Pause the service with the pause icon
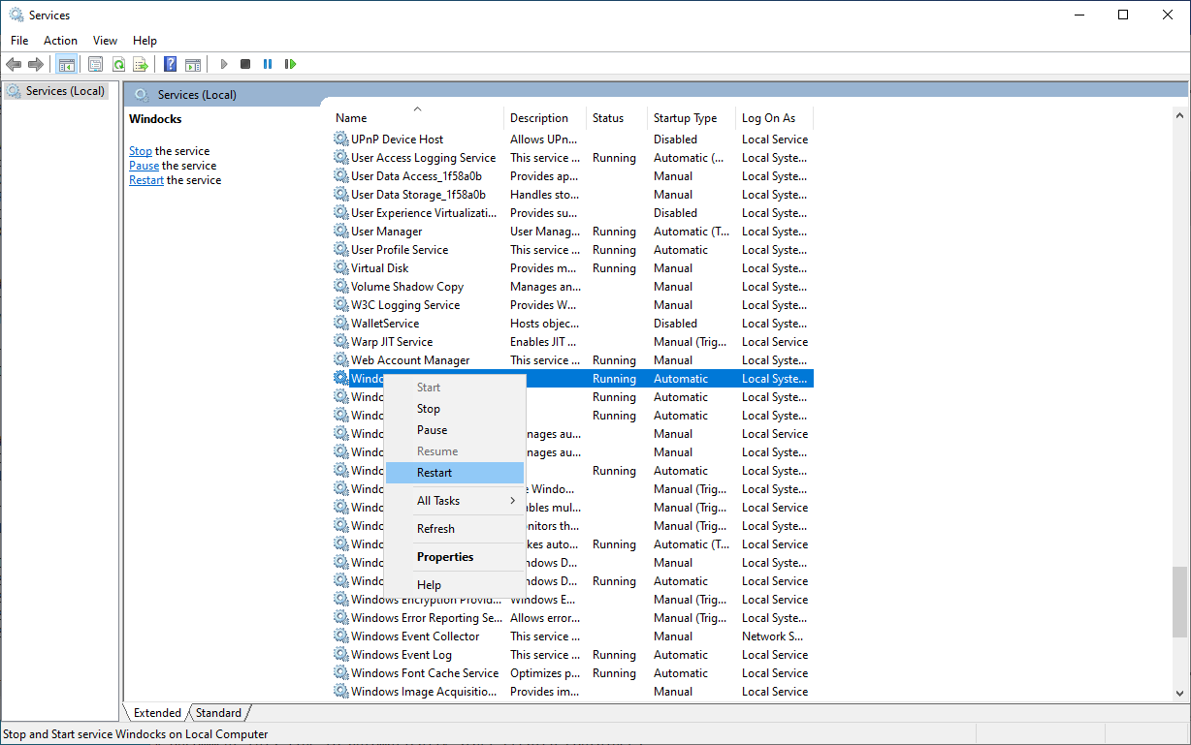 [267, 64]
